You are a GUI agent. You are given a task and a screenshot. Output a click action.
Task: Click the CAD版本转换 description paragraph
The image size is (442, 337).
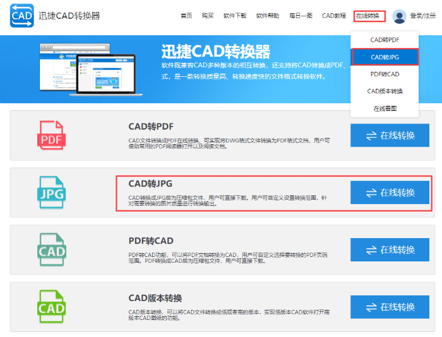coord(229,315)
